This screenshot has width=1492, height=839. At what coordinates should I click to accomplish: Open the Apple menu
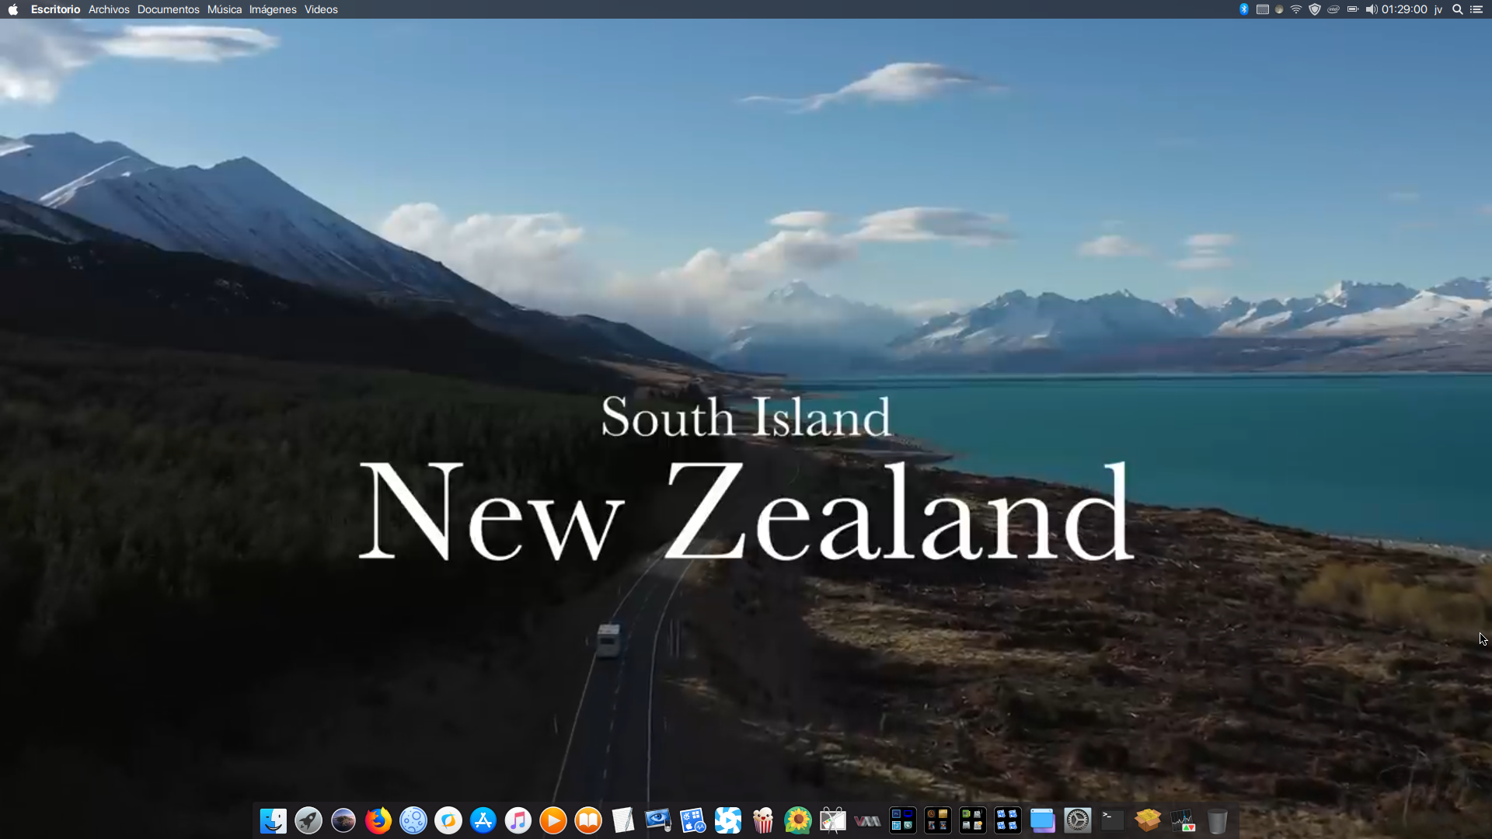click(13, 9)
